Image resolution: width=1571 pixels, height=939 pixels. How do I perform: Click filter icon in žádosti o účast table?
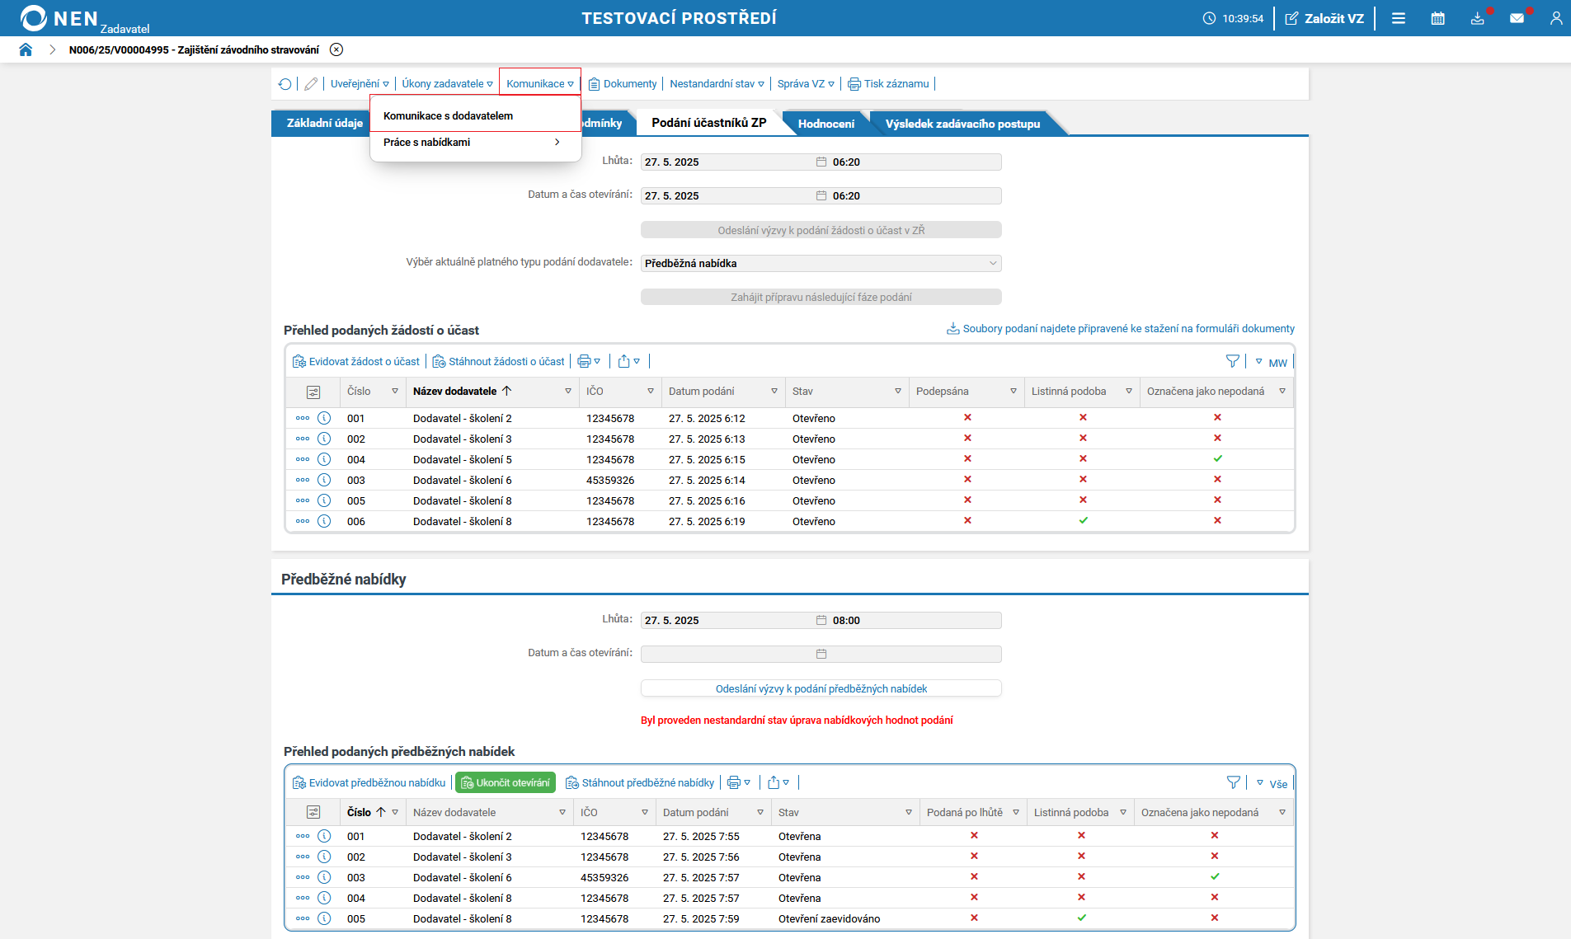pos(1232,361)
